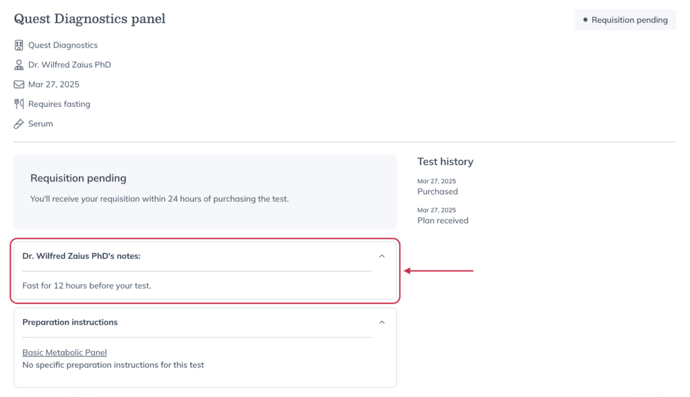This screenshot has width=690, height=397.
Task: Select the Preparation instructions heading
Action: [x=70, y=322]
